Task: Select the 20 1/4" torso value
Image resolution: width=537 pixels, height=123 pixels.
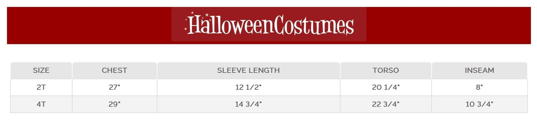Action: coord(386,87)
